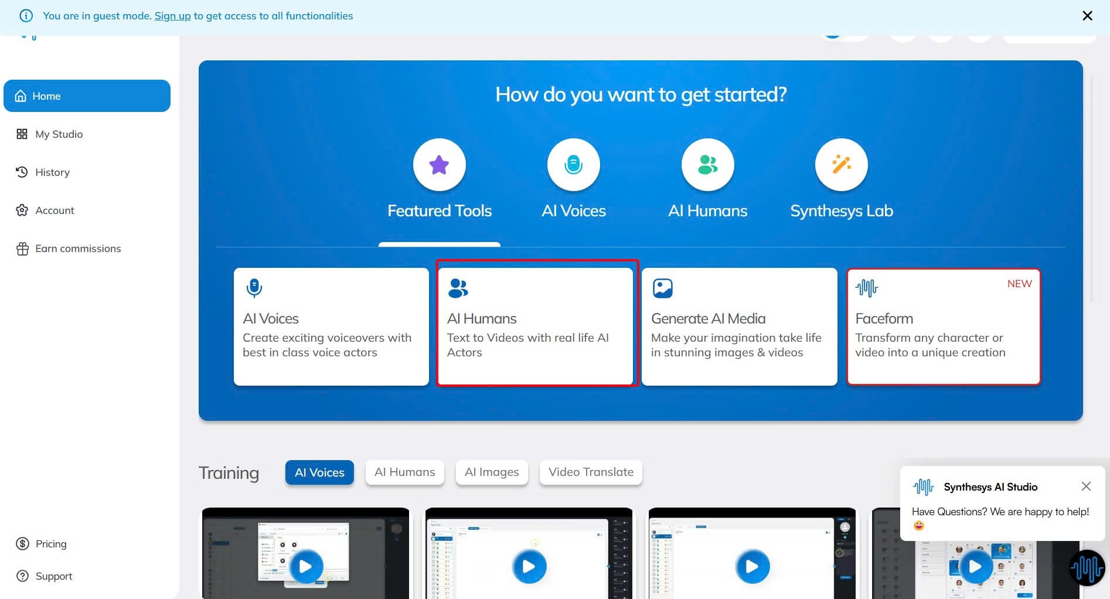The width and height of the screenshot is (1110, 599).
Task: Click the My Studio grid icon
Action: point(22,134)
